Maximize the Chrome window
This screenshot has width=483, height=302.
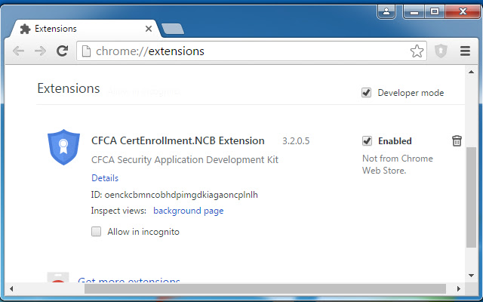tap(435, 12)
